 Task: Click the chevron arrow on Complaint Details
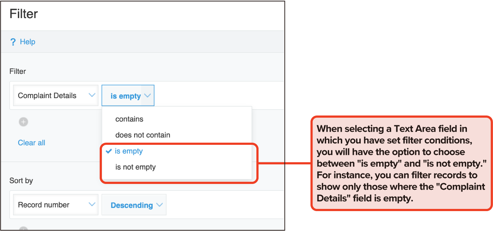92,95
